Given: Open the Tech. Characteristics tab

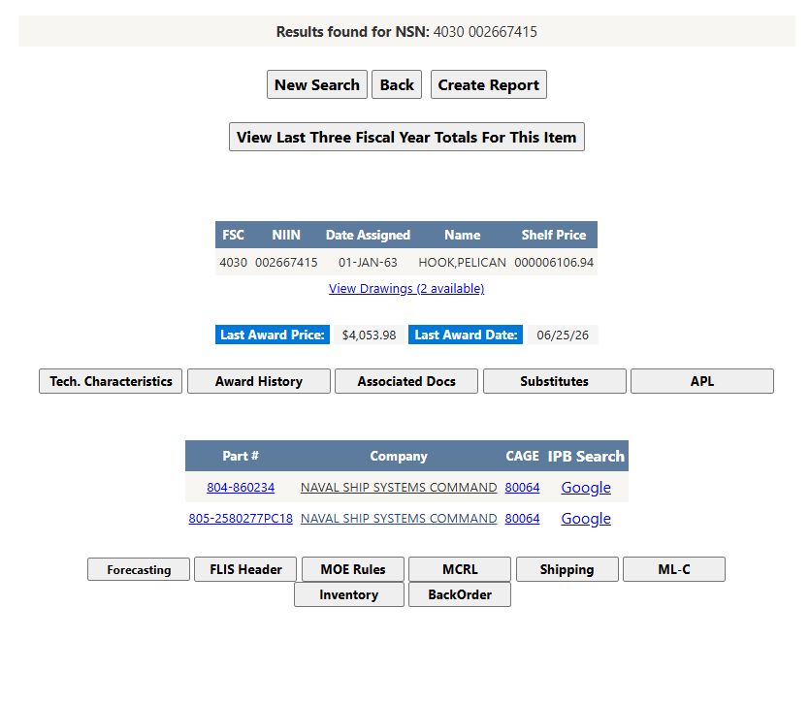Looking at the screenshot, I should click(111, 381).
